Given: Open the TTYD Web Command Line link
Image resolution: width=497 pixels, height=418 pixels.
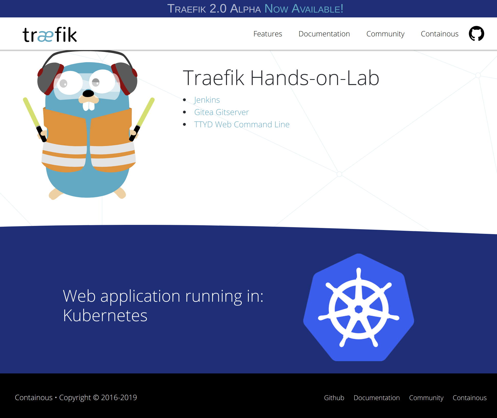Looking at the screenshot, I should pyautogui.click(x=242, y=124).
